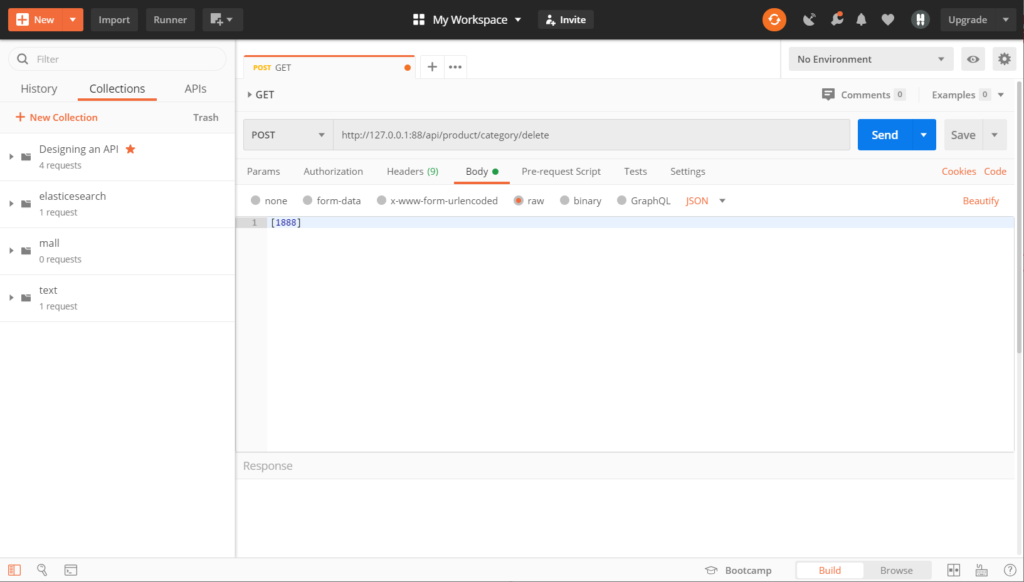
Task: Open the Cookies link
Action: click(x=959, y=172)
